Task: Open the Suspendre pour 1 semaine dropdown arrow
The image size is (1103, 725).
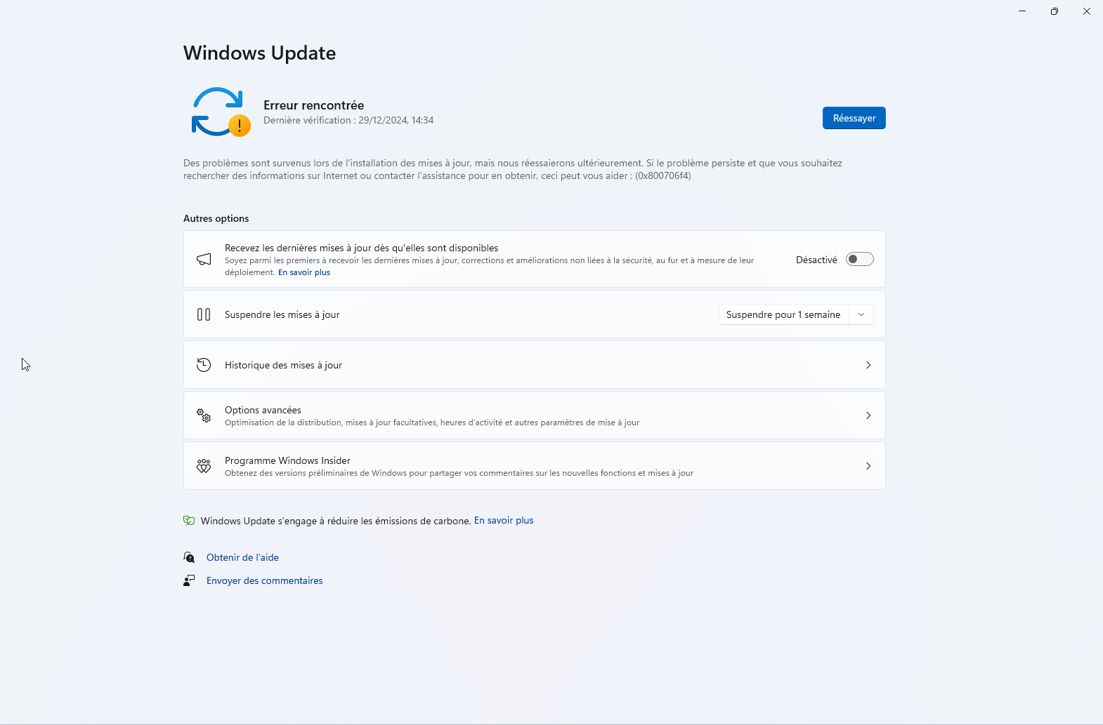Action: click(x=861, y=314)
